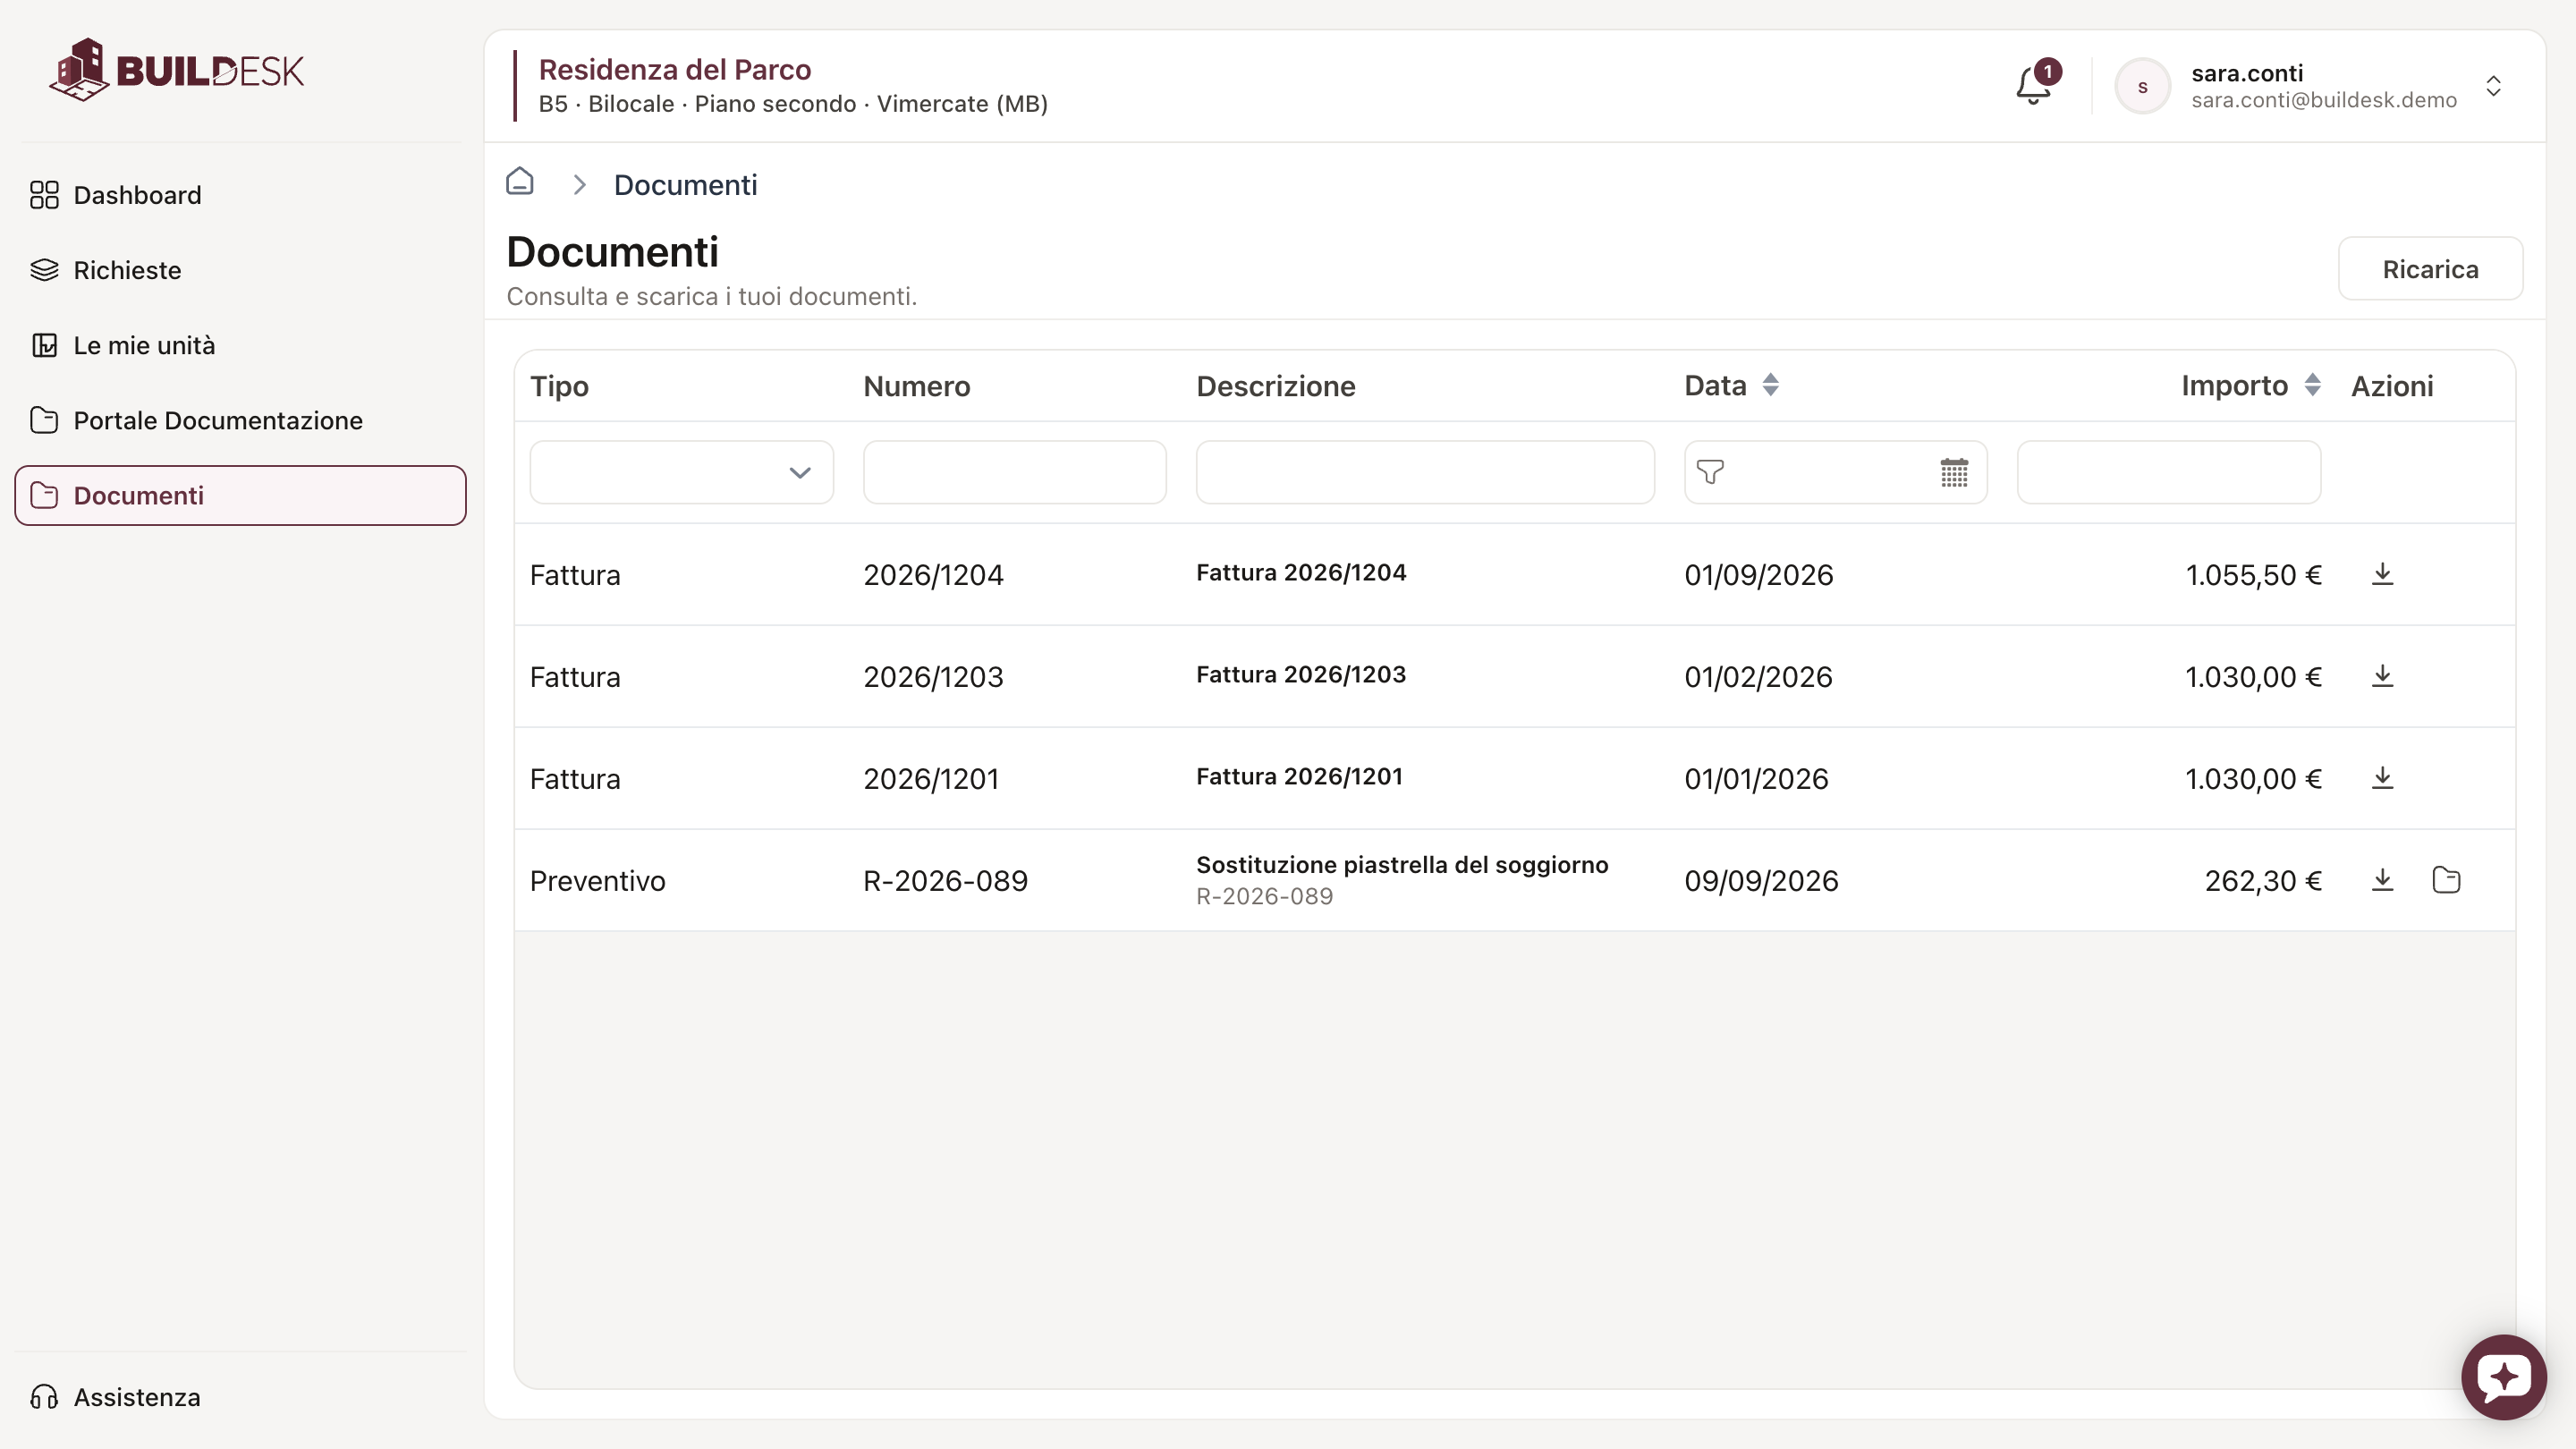This screenshot has height=1449, width=2576.
Task: Open Assistenza in sidebar
Action: [x=240, y=1397]
